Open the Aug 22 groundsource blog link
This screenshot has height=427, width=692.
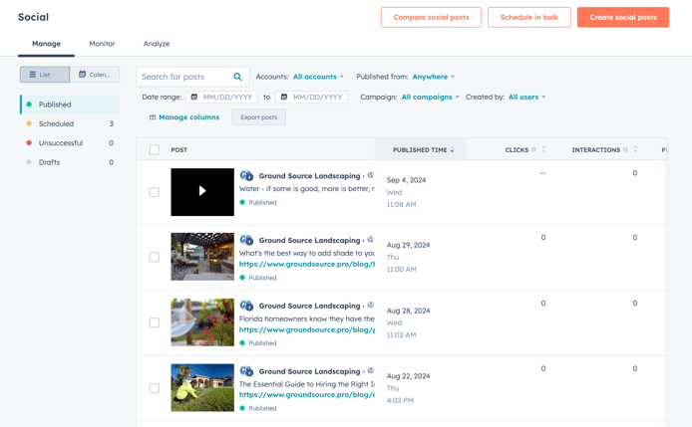(307, 394)
